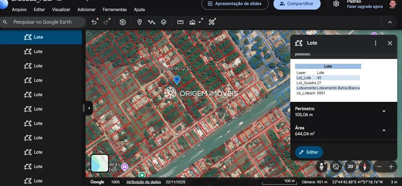Undo the last action in toolbar
Image resolution: width=402 pixels, height=186 pixels.
[94, 22]
